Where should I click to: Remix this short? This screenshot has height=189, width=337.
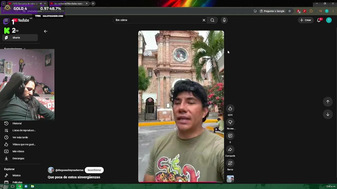[230, 163]
